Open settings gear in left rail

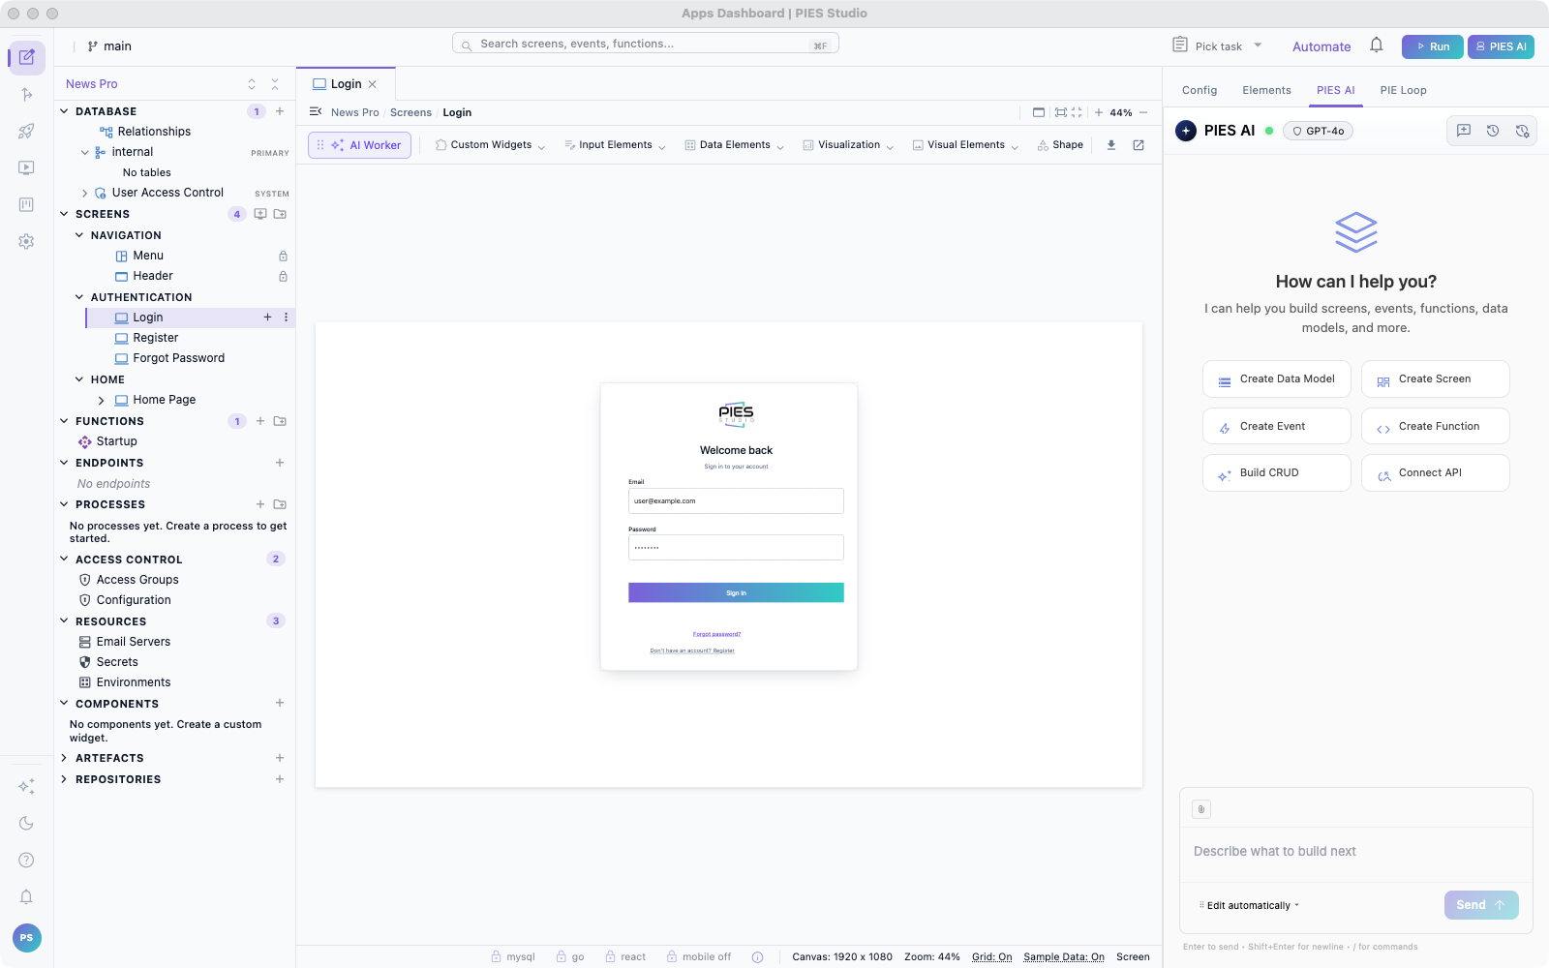point(26,242)
